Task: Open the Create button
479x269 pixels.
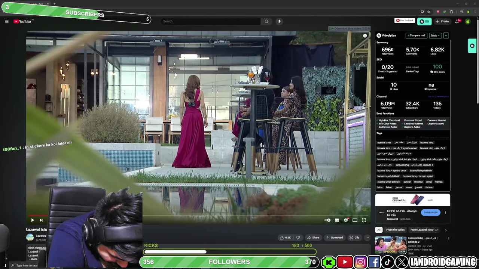Action: coord(442,21)
